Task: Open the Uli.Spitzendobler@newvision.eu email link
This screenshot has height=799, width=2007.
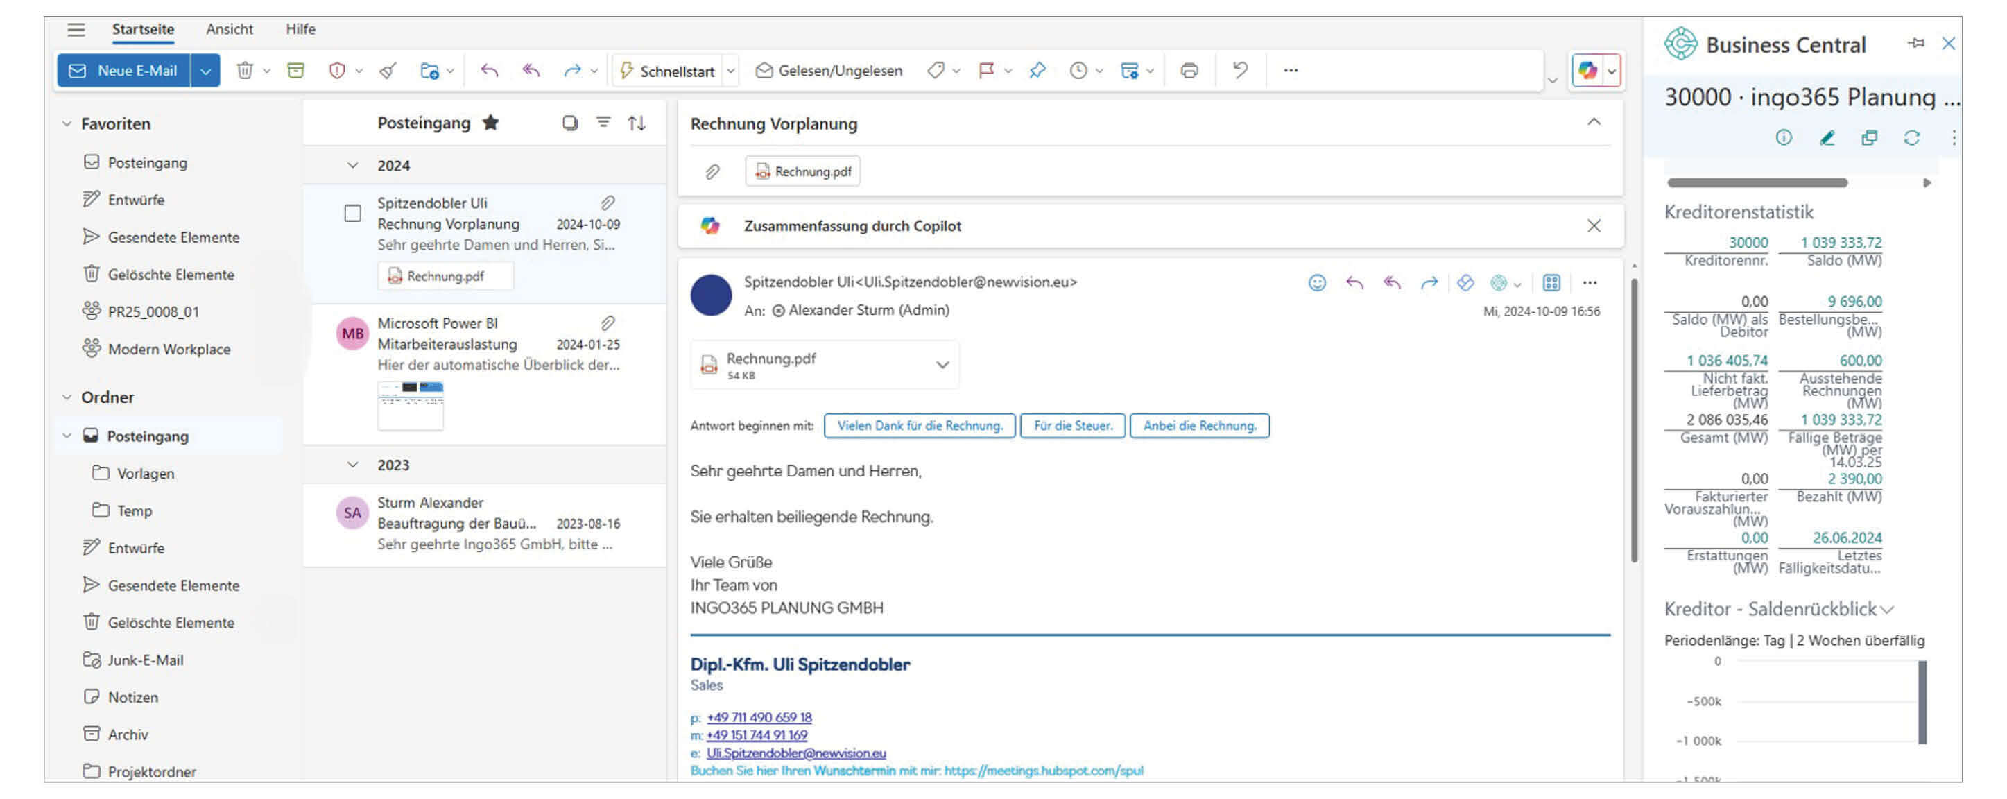Action: (795, 754)
